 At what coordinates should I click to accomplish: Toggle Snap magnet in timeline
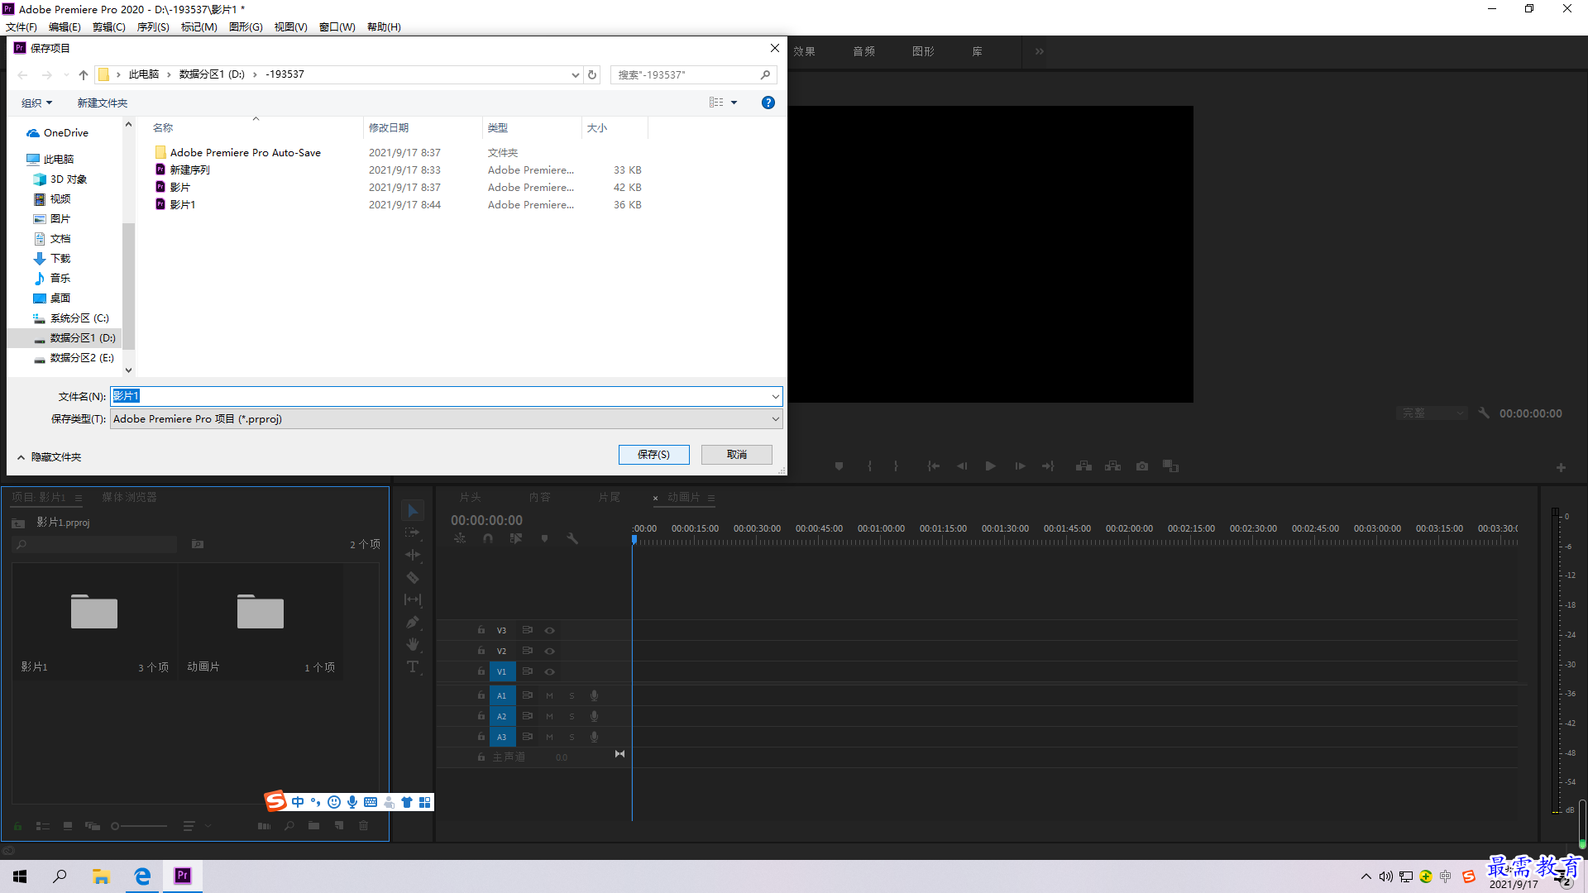click(488, 538)
